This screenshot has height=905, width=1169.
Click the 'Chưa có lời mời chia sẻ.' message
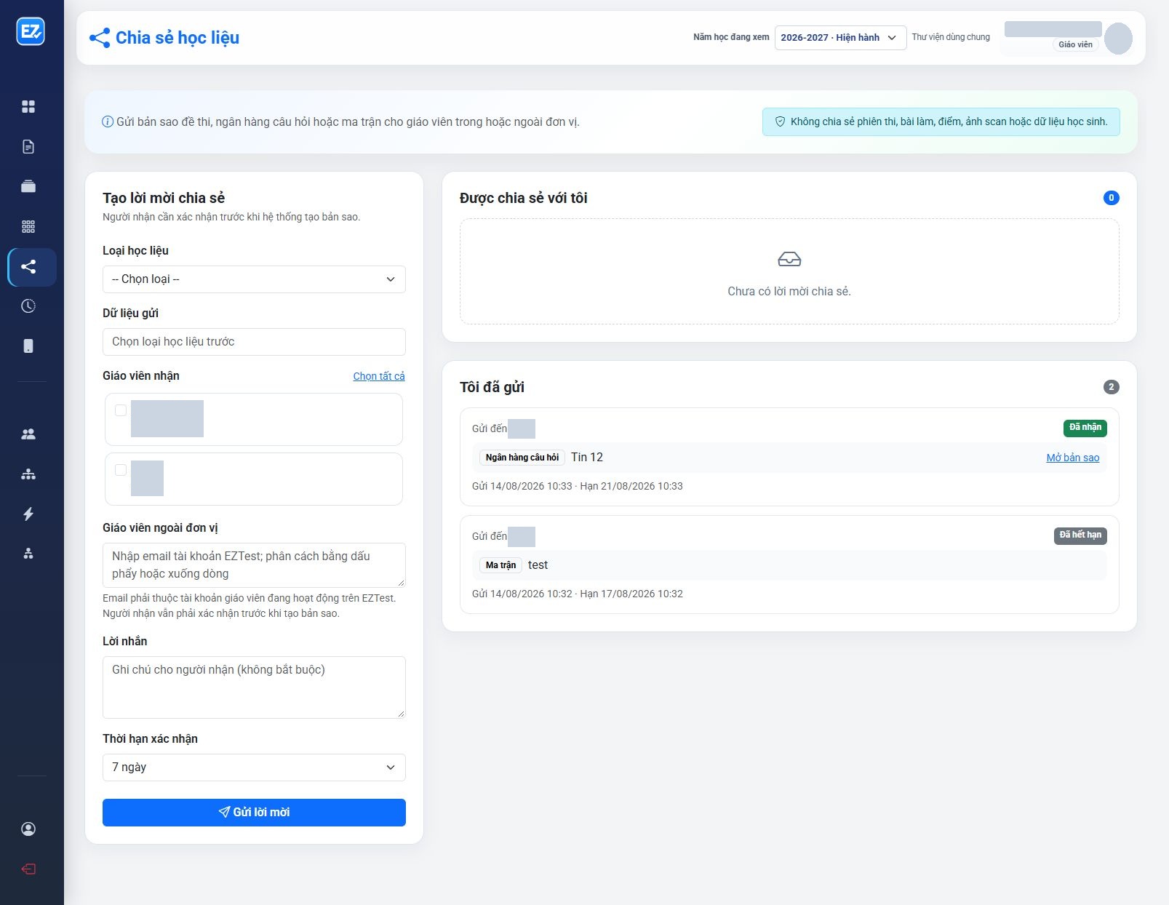point(789,292)
